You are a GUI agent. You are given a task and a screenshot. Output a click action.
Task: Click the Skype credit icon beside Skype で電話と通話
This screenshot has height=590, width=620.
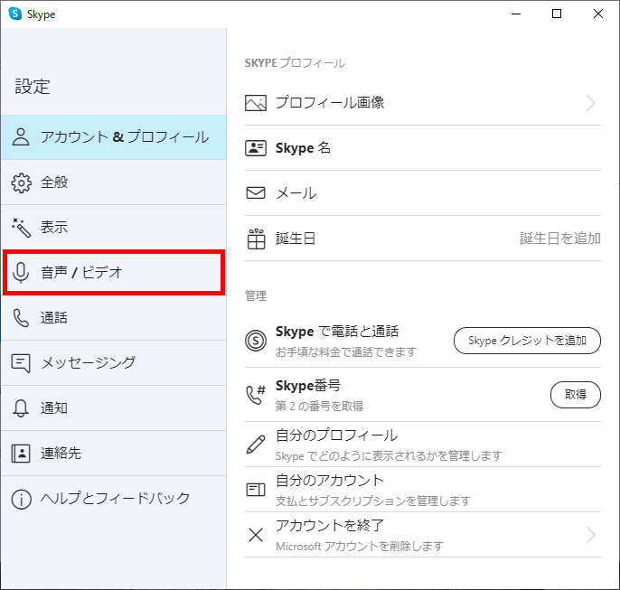click(256, 341)
